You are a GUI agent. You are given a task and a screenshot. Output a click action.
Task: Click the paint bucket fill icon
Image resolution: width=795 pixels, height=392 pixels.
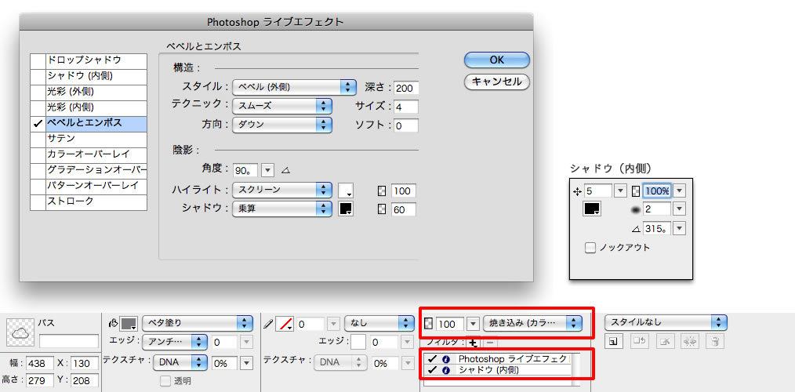pyautogui.click(x=111, y=322)
